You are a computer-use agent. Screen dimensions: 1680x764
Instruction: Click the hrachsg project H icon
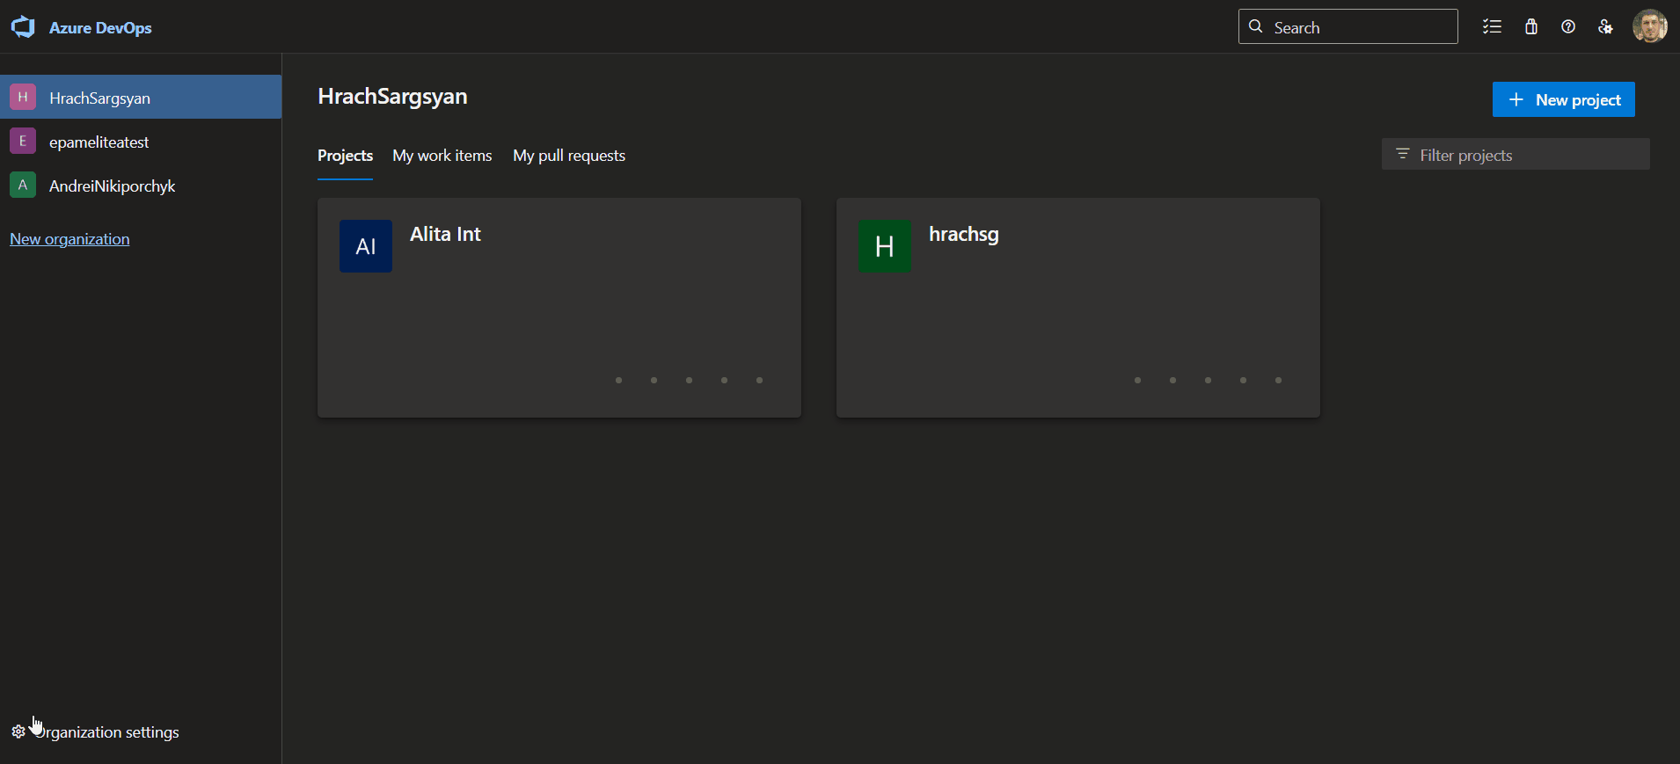(884, 246)
